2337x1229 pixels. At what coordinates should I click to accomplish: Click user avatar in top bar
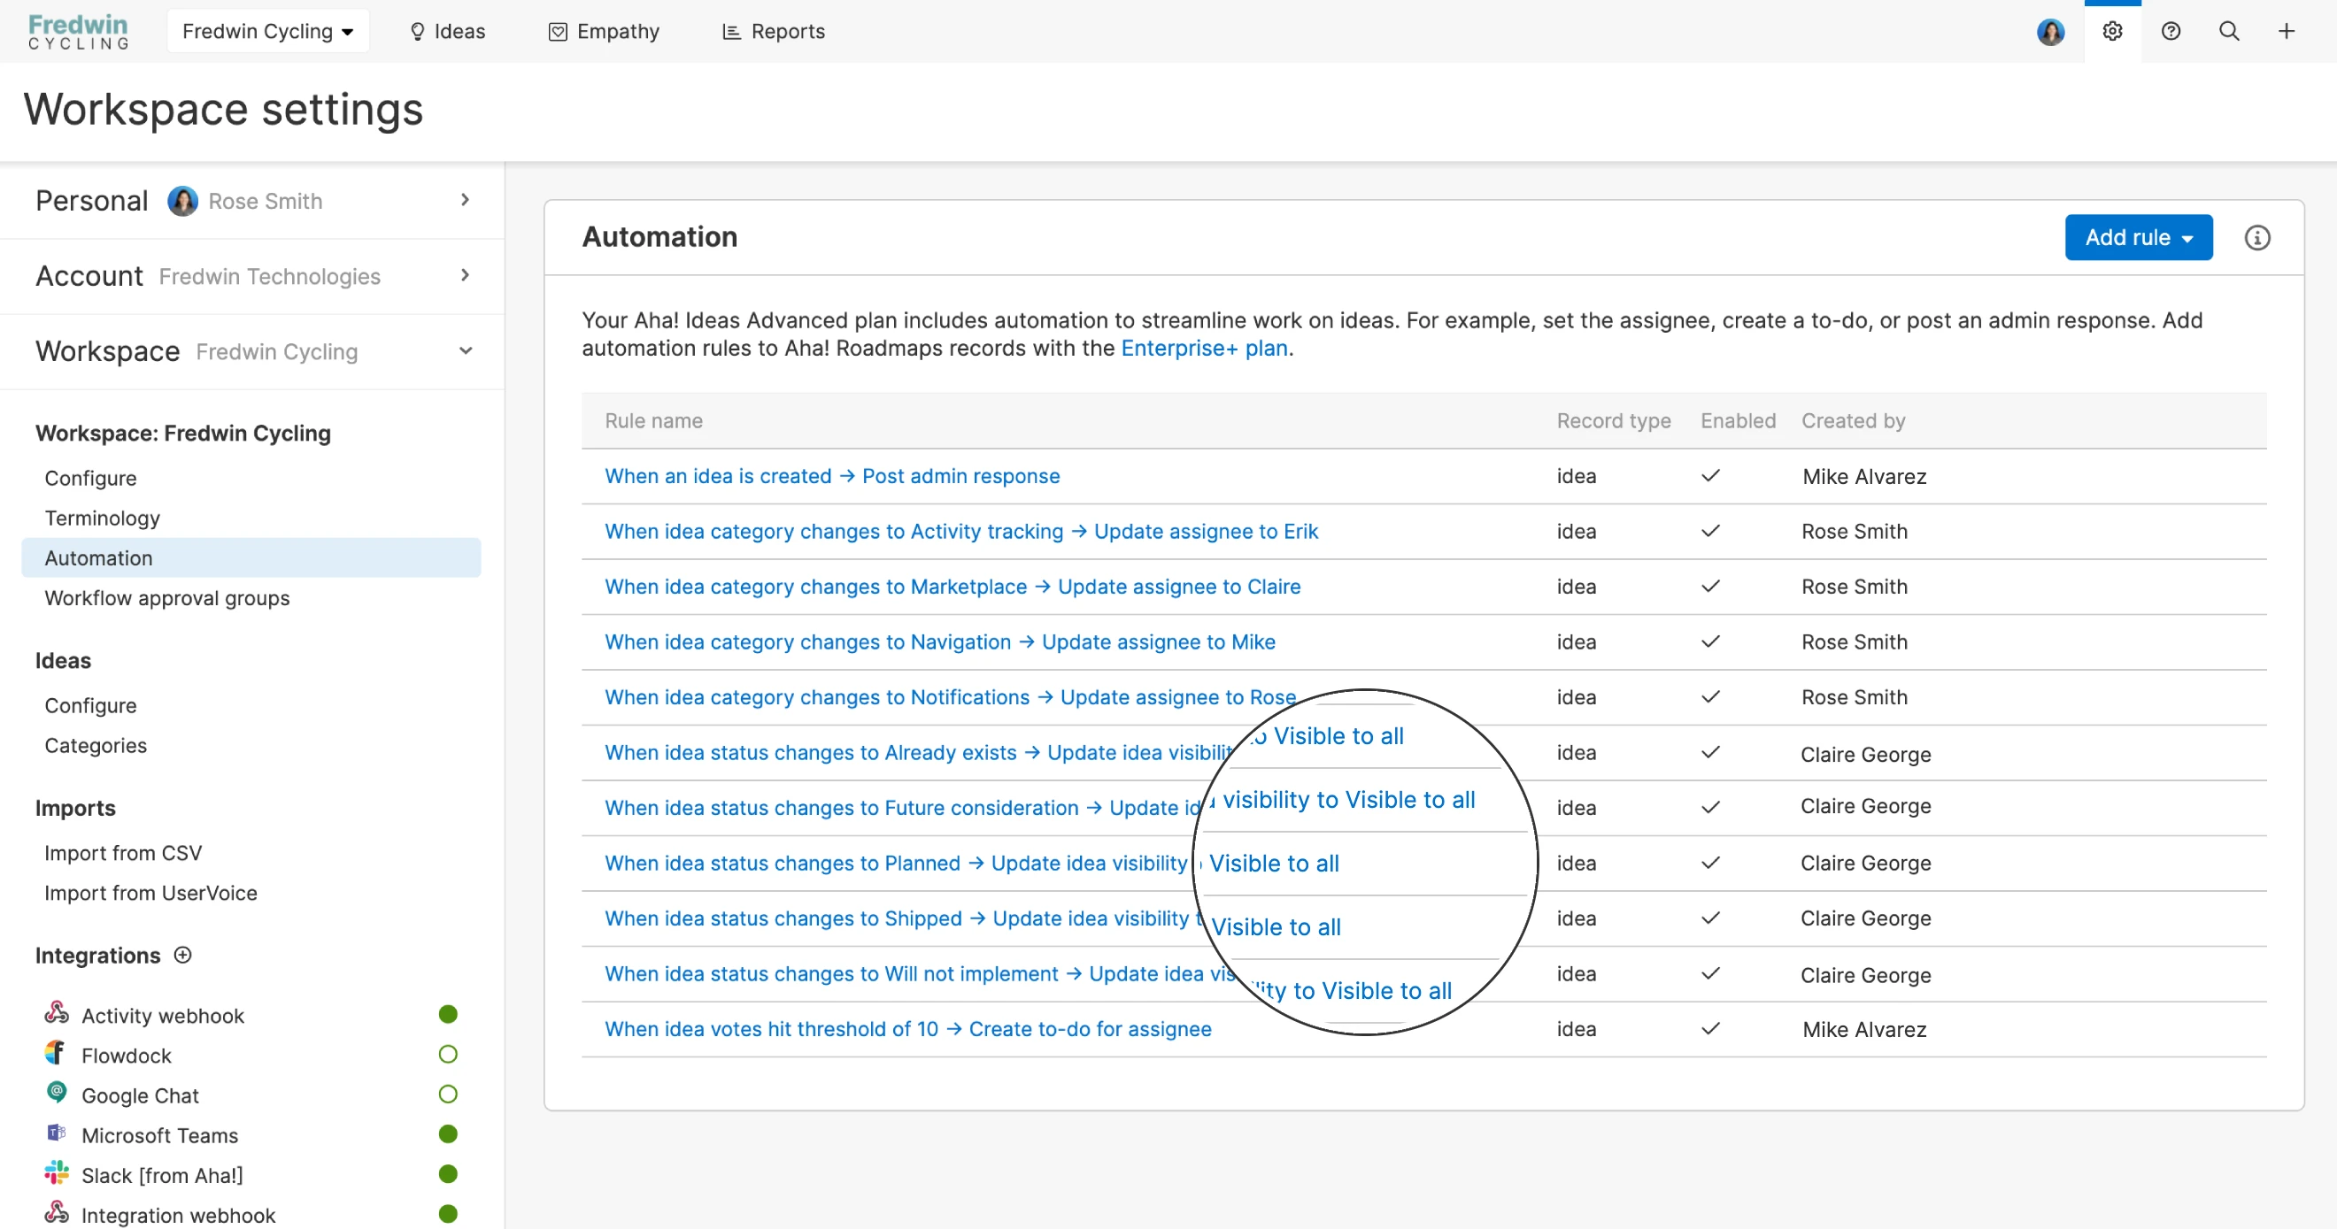(x=2050, y=32)
